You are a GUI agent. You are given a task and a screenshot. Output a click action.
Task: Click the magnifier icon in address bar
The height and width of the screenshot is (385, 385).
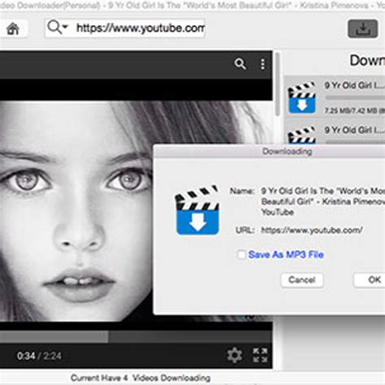54,27
